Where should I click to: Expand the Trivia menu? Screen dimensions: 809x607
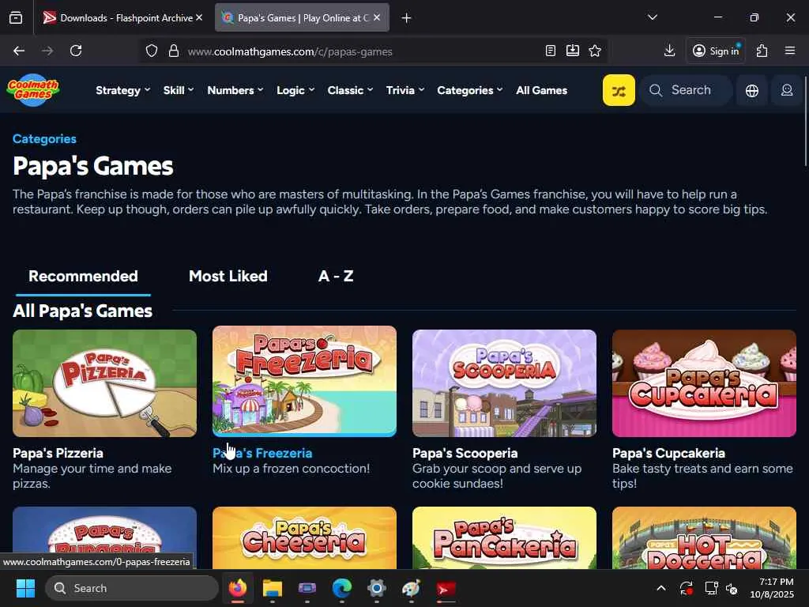405,90
